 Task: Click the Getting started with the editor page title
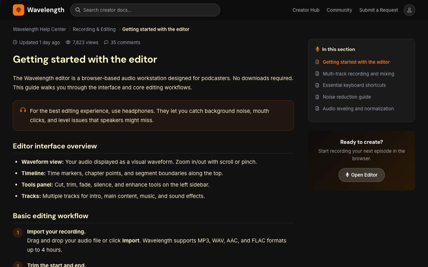[85, 59]
